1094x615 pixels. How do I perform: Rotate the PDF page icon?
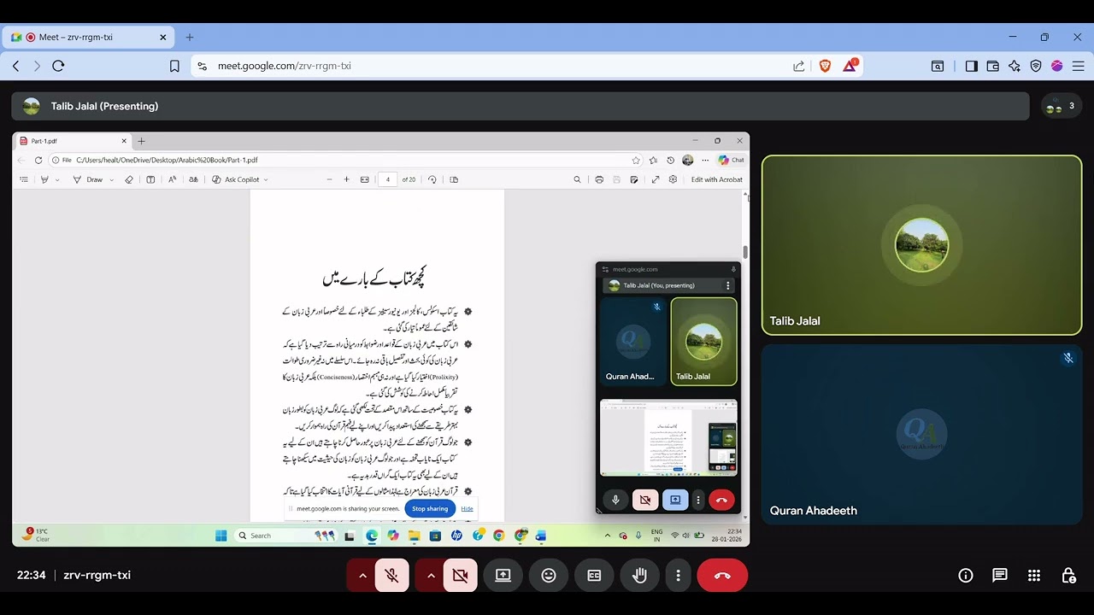(x=432, y=179)
